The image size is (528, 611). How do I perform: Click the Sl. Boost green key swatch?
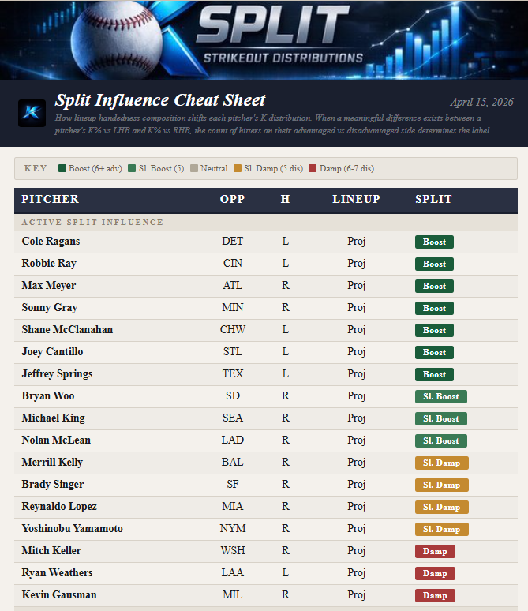[132, 168]
